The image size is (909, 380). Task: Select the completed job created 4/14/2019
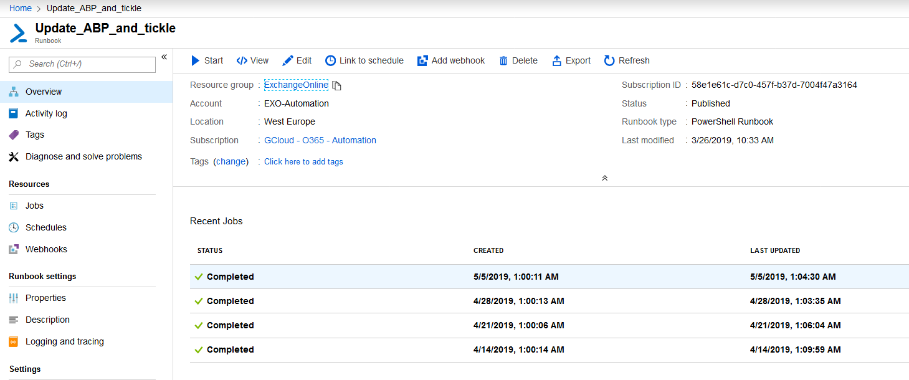coord(550,349)
